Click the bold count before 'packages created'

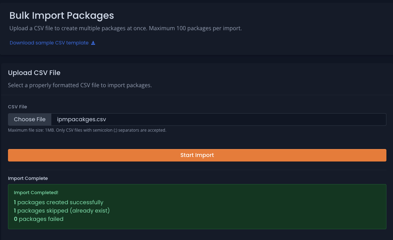point(15,202)
